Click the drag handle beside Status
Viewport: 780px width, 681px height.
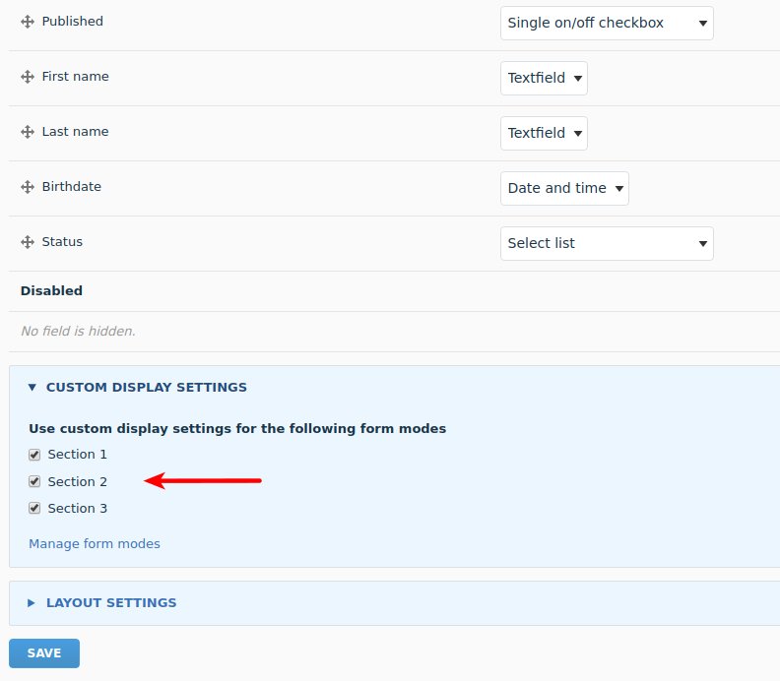point(28,242)
